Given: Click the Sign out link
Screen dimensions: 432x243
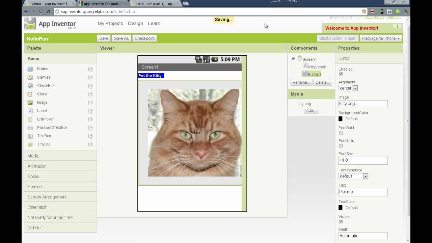Looking at the screenshot, I should (394, 17).
